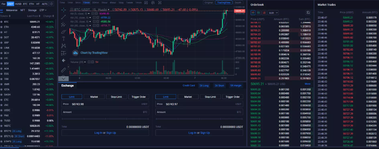This screenshot has width=379, height=149.
Task: Click the 3X Short button
Action: click(220, 85)
